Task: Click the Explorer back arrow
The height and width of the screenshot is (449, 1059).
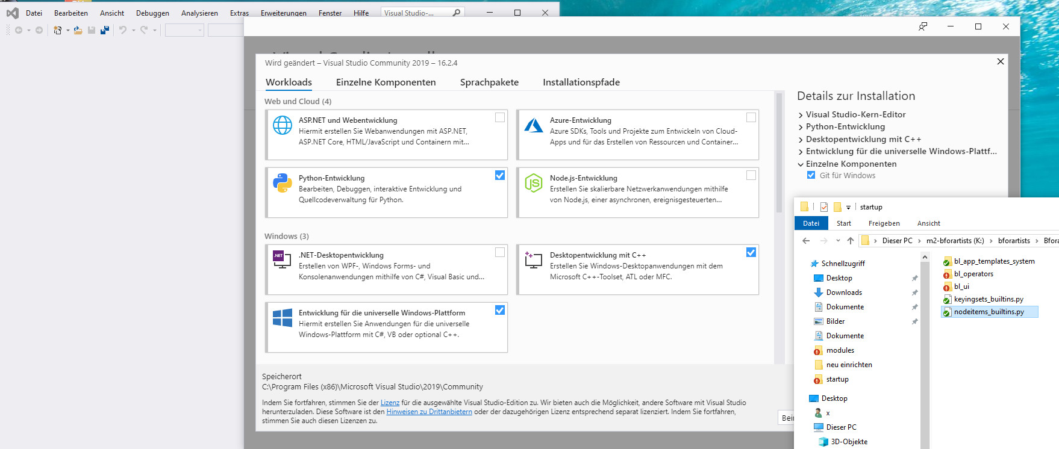Action: (x=806, y=241)
